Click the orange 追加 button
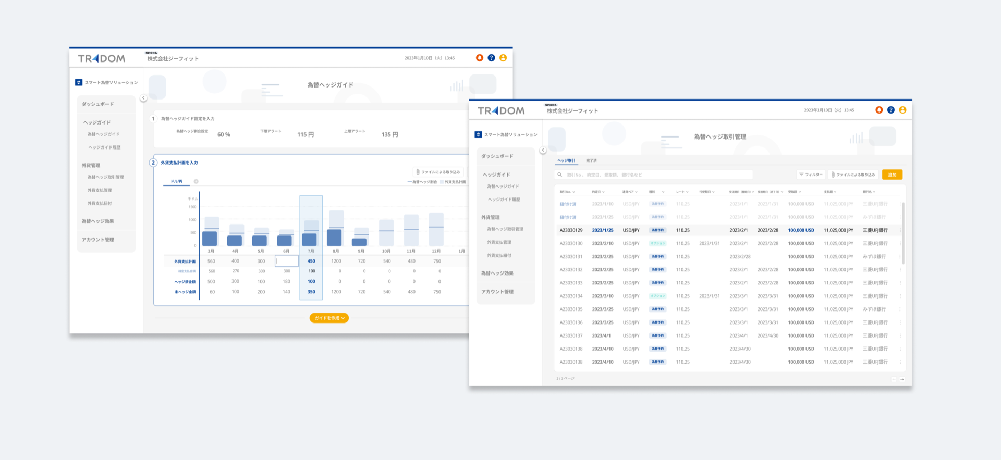This screenshot has height=460, width=1001. point(892,175)
